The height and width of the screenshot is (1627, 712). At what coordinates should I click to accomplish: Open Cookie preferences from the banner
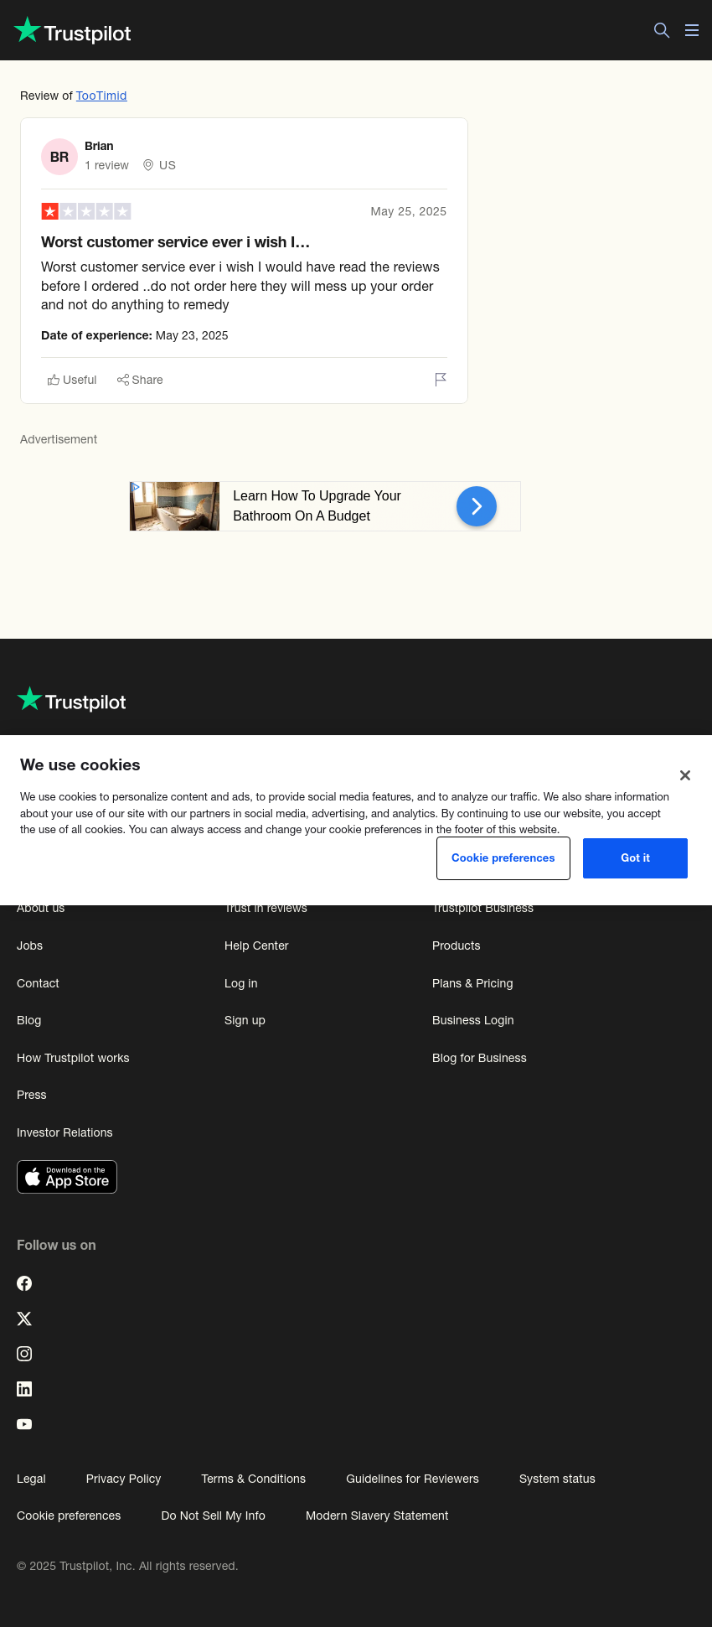coord(503,858)
